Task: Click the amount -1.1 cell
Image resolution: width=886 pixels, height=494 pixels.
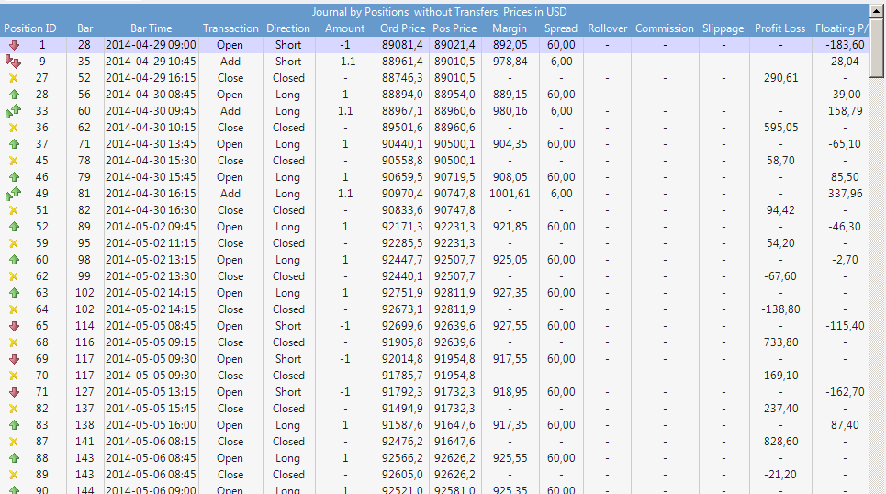Action: pyautogui.click(x=345, y=62)
